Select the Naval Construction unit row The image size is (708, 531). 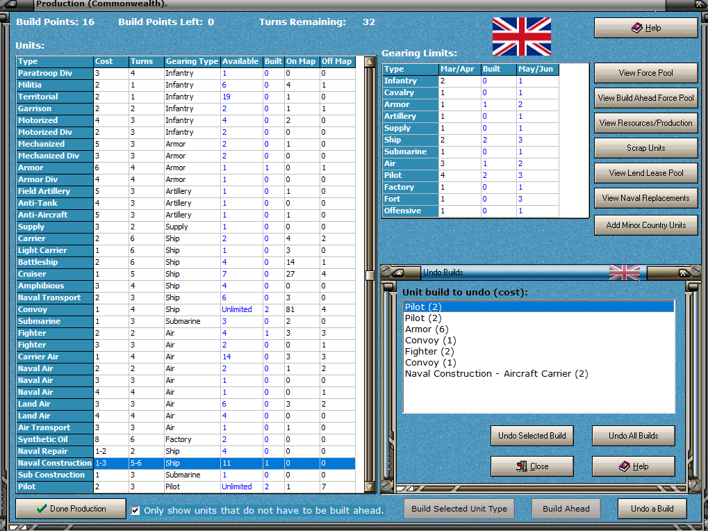click(186, 463)
